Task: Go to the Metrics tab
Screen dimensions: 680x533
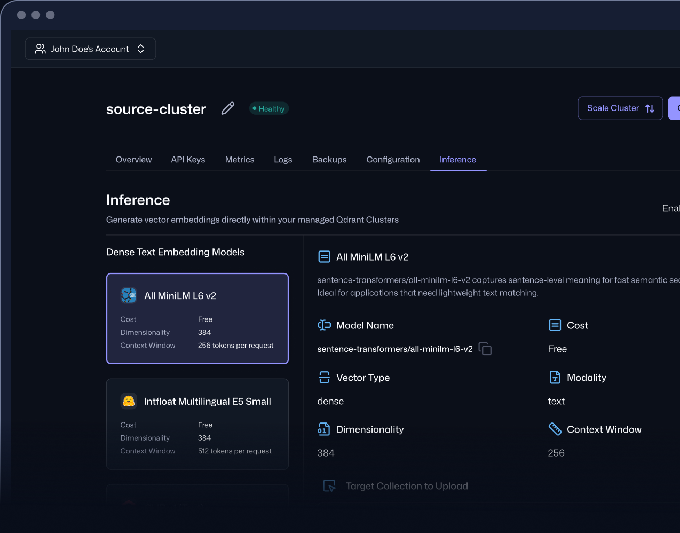Action: coord(240,160)
